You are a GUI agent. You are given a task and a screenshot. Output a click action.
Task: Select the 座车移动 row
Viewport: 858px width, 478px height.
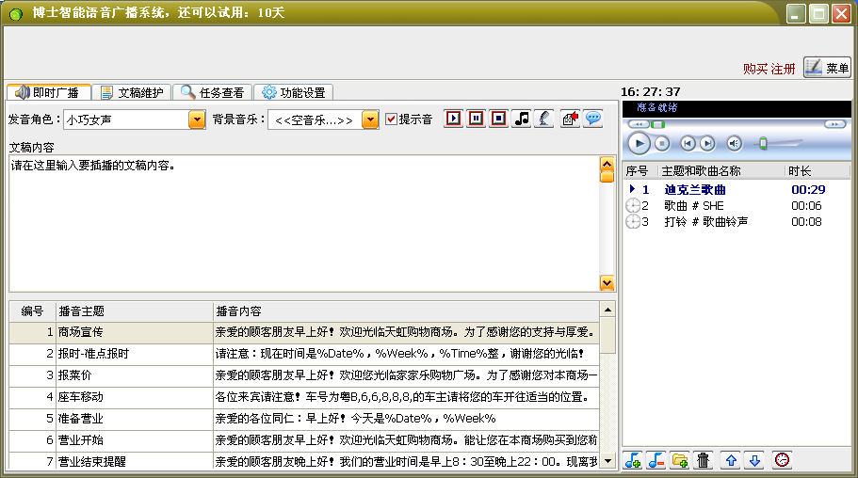pyautogui.click(x=304, y=397)
